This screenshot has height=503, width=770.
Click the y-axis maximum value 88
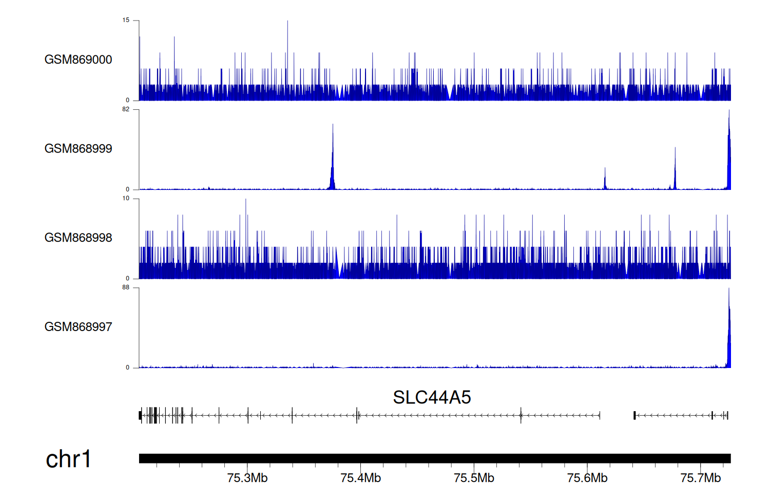pyautogui.click(x=126, y=287)
